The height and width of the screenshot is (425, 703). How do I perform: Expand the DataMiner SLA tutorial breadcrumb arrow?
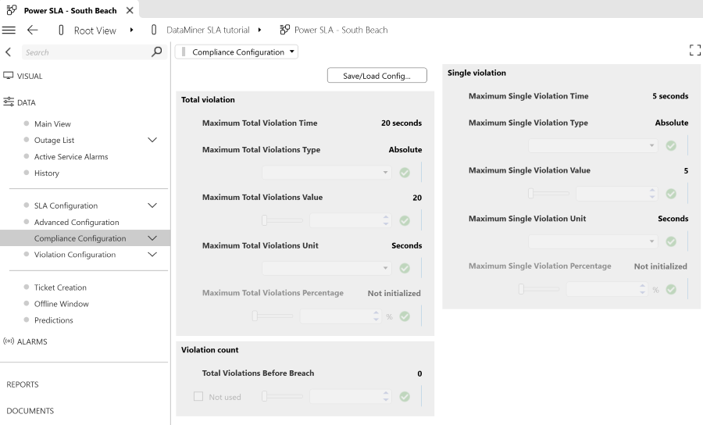(259, 30)
